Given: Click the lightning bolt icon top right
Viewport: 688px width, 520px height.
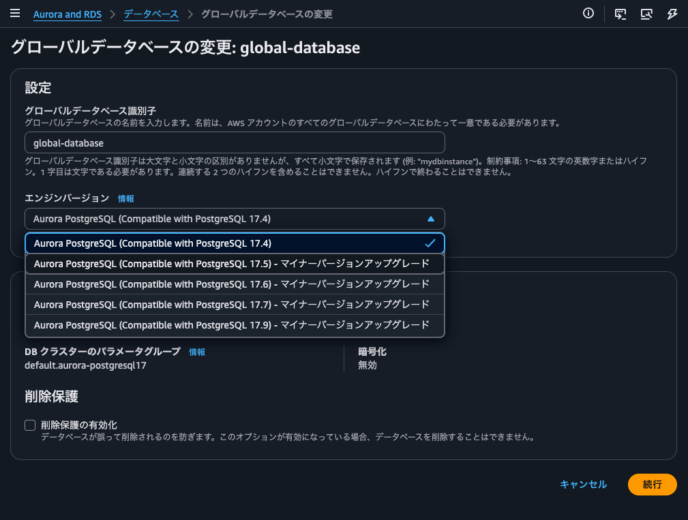Looking at the screenshot, I should tap(672, 13).
